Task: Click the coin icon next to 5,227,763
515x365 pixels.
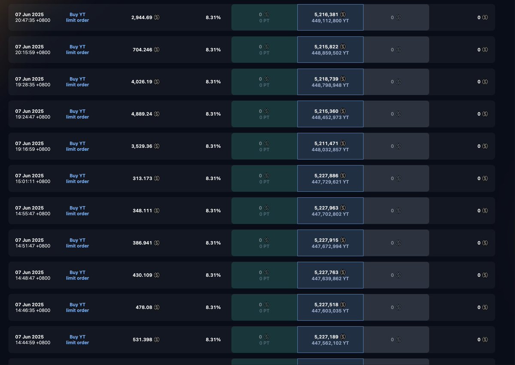Action: coord(342,272)
